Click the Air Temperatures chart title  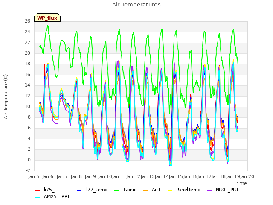click(136, 5)
